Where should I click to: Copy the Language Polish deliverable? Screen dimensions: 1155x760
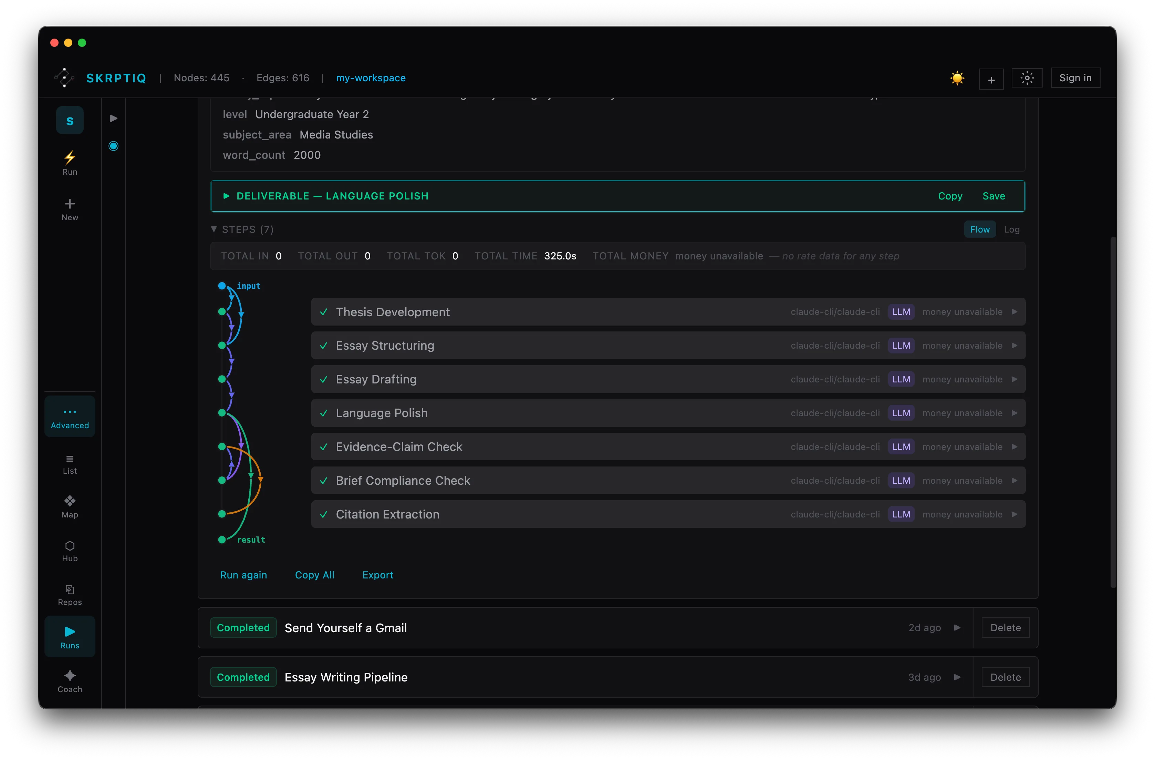(x=950, y=196)
